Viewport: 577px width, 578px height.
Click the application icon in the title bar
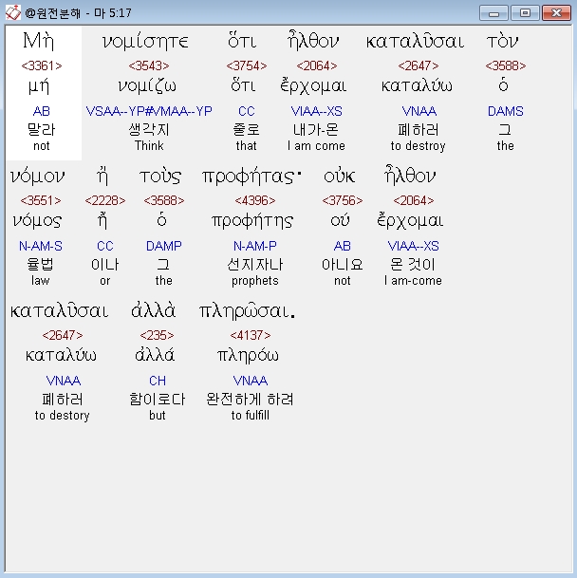pos(13,13)
